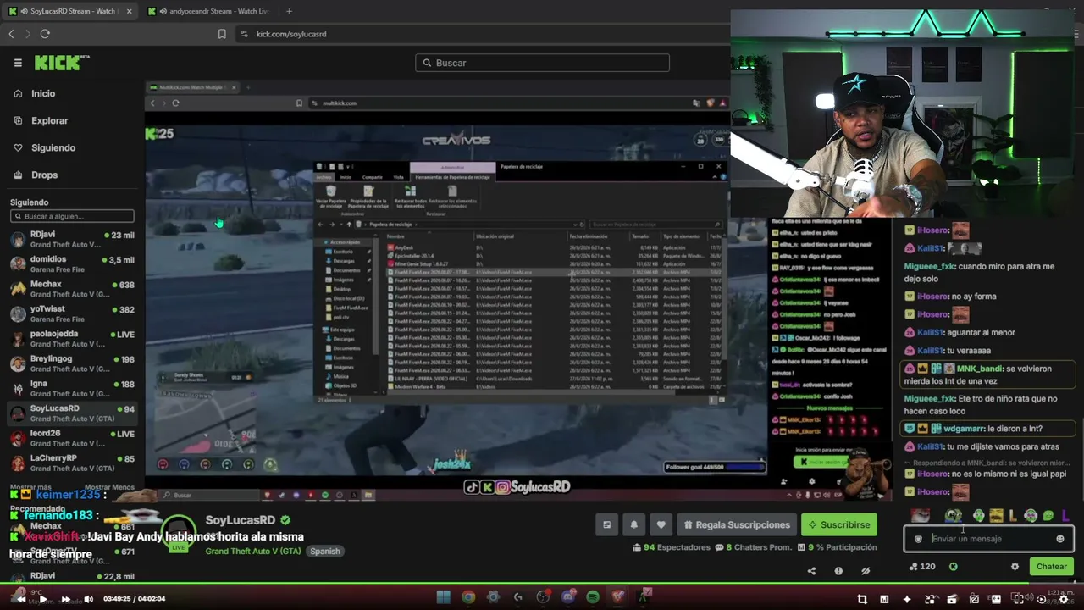
Task: Click the Chatear send button
Action: coord(1052,567)
